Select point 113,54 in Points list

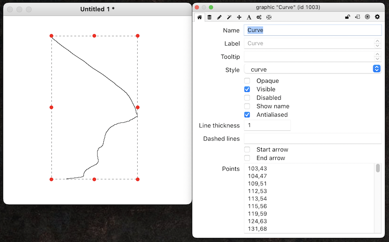click(x=257, y=199)
